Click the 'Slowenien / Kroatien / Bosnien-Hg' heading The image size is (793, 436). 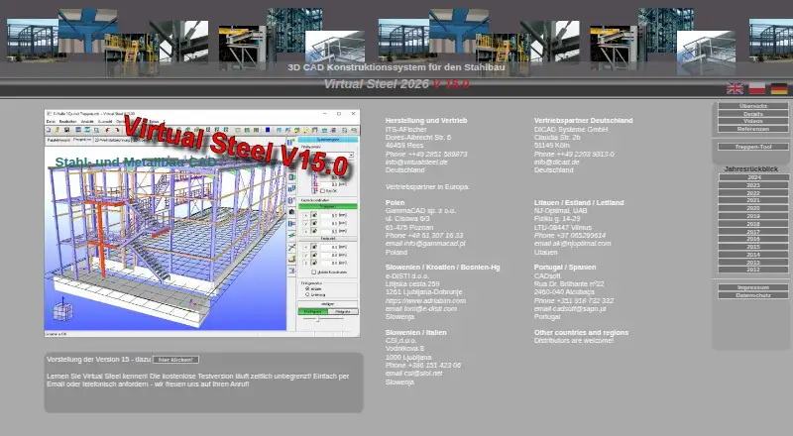point(442,268)
